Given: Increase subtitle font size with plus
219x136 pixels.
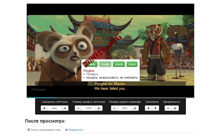Looking at the screenshot, I should [x=99, y=108].
